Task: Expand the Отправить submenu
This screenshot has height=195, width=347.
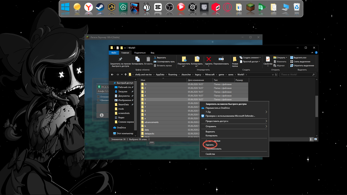Action: tap(234, 126)
